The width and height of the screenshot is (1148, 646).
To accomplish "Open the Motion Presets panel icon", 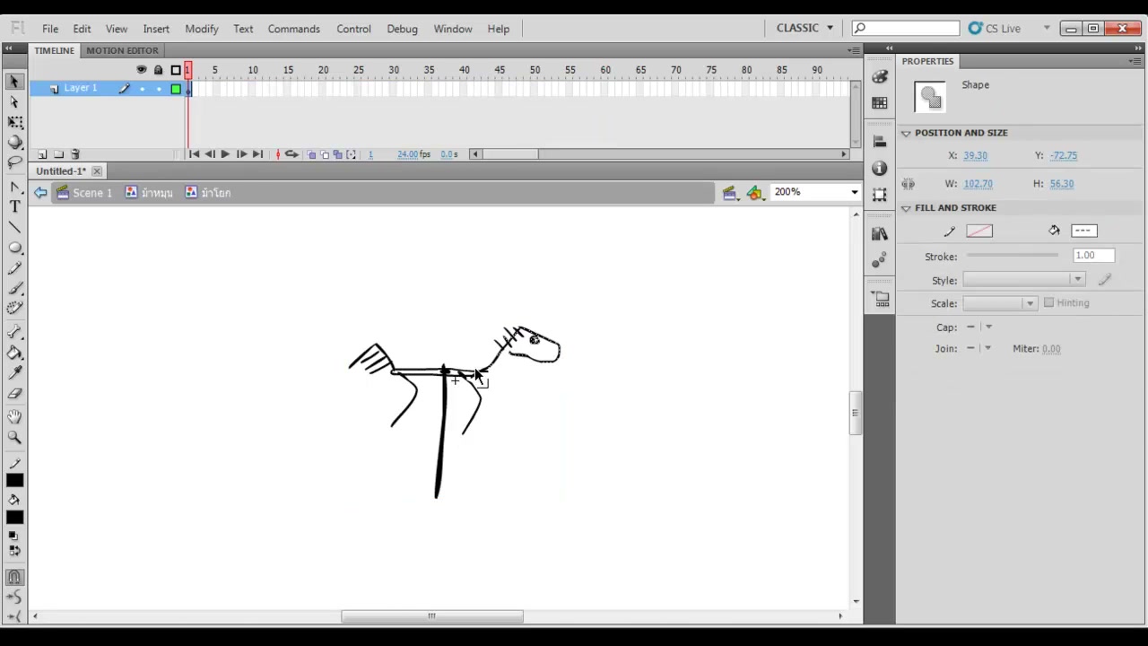I will click(x=879, y=261).
